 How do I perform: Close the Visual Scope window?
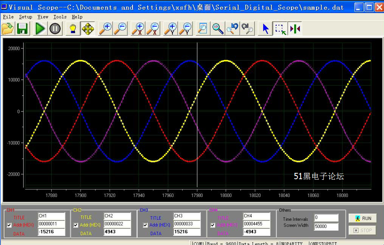[379, 8]
